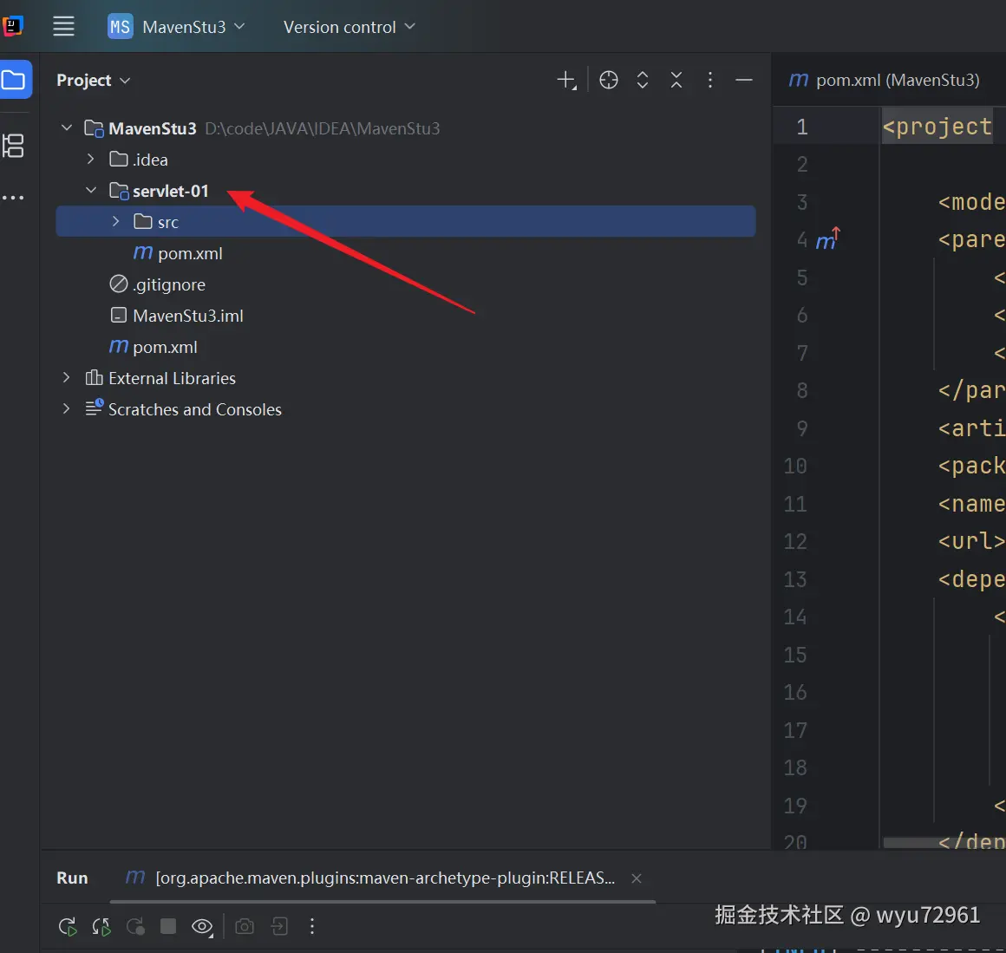This screenshot has height=953, width=1006.
Task: Select the .gitignore file
Action: (x=157, y=284)
